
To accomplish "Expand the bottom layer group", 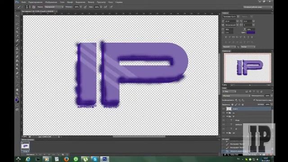I will pos(227,133).
